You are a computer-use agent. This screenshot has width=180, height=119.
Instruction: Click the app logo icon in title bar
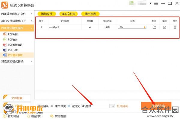click(x=4, y=5)
